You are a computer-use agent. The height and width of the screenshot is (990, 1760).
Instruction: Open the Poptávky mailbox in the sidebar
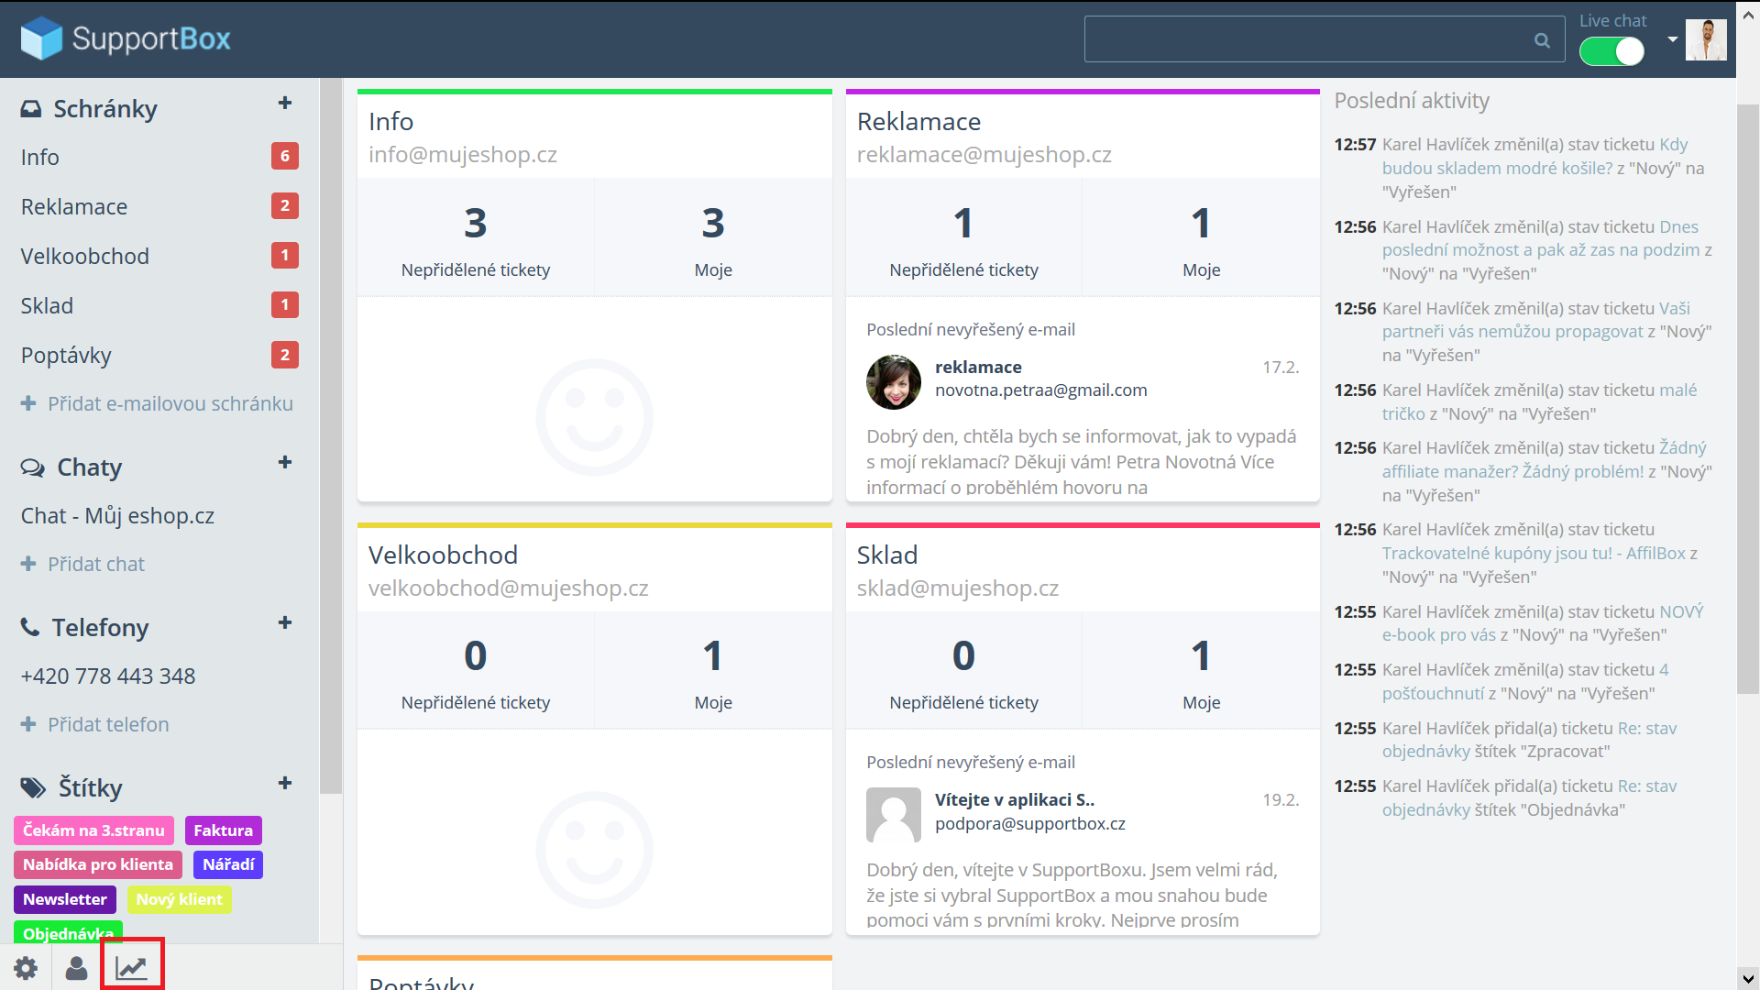pyautogui.click(x=66, y=356)
